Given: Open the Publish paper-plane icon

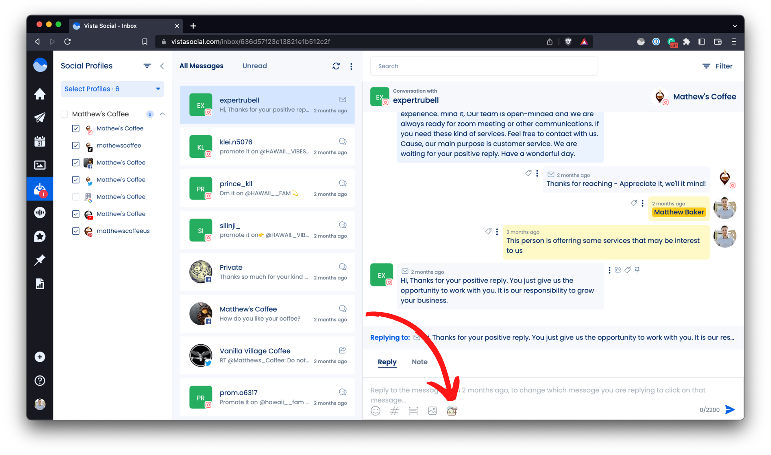Looking at the screenshot, I should (40, 117).
